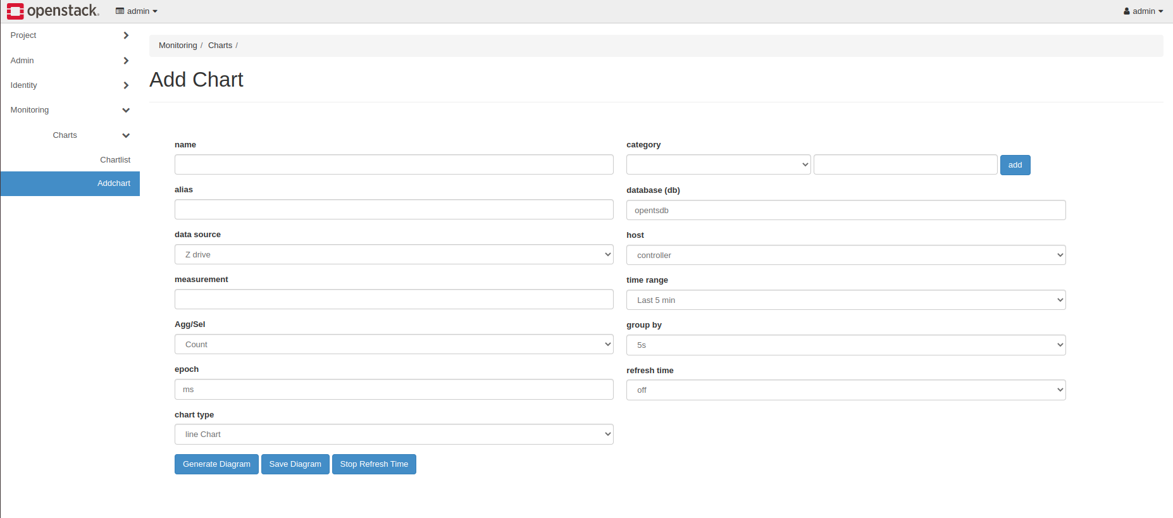
Task: Click the OpenStack logo icon
Action: (15, 11)
